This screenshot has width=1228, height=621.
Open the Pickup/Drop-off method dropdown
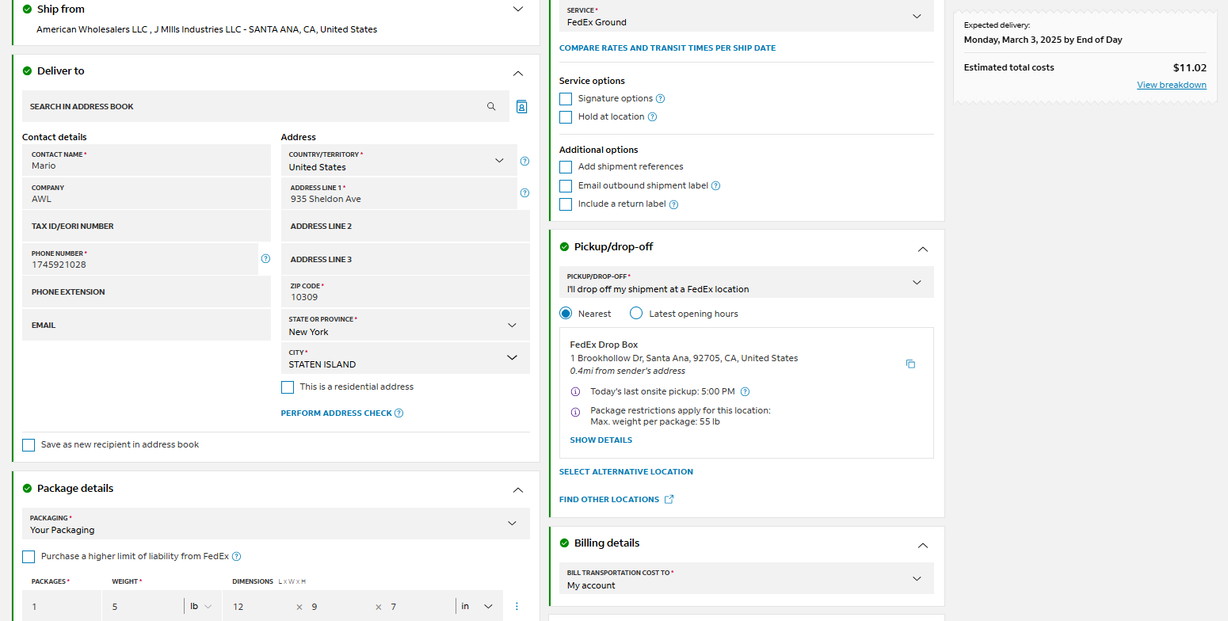[x=746, y=282]
